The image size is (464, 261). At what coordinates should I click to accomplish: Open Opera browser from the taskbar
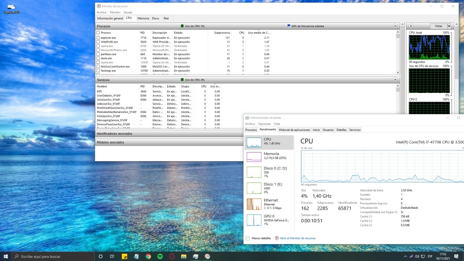point(172,256)
